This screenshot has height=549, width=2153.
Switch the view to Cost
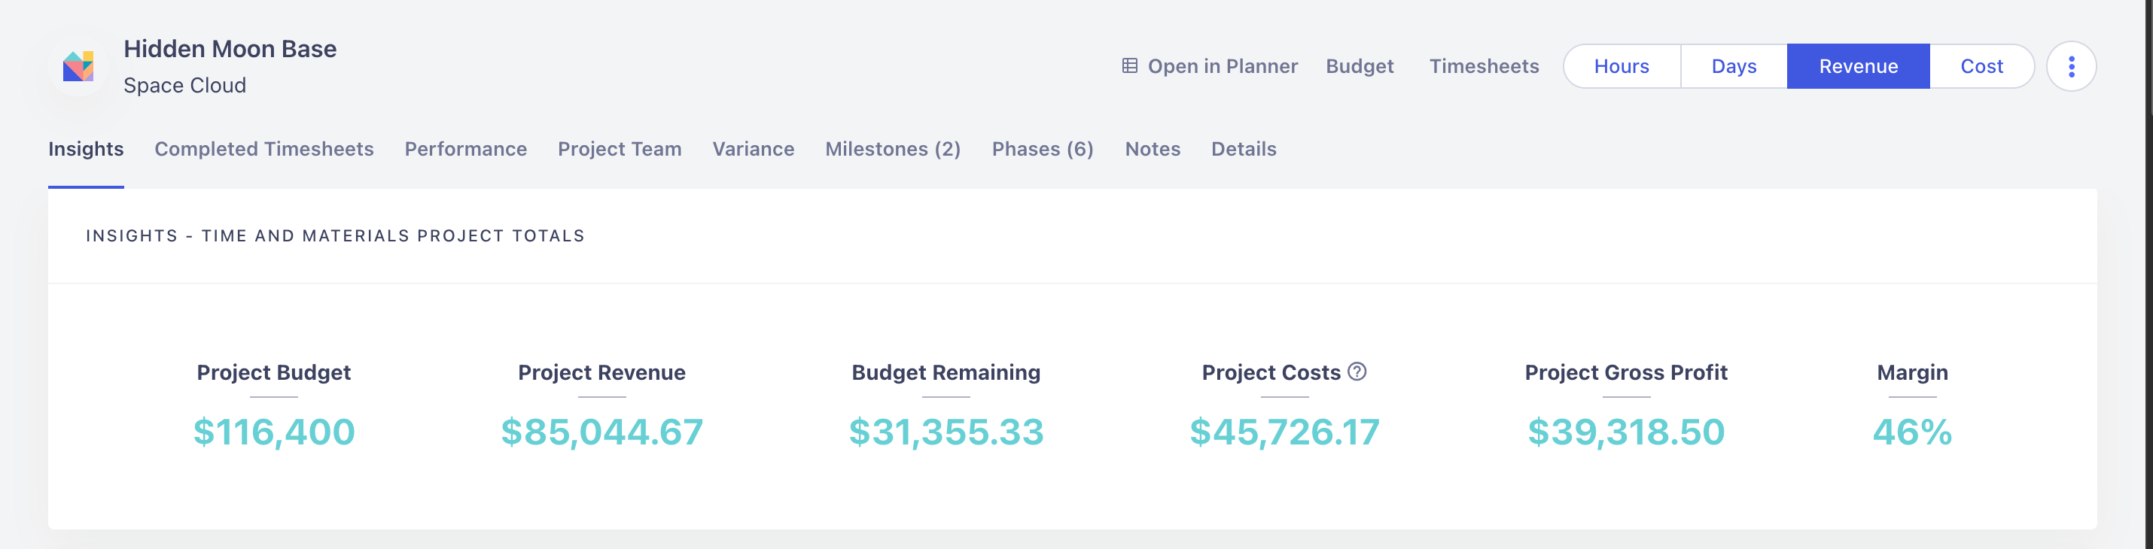(1981, 67)
